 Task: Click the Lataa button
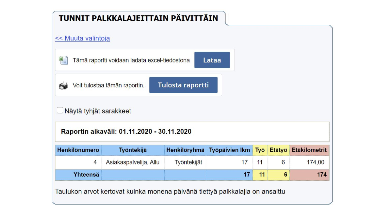(212, 60)
